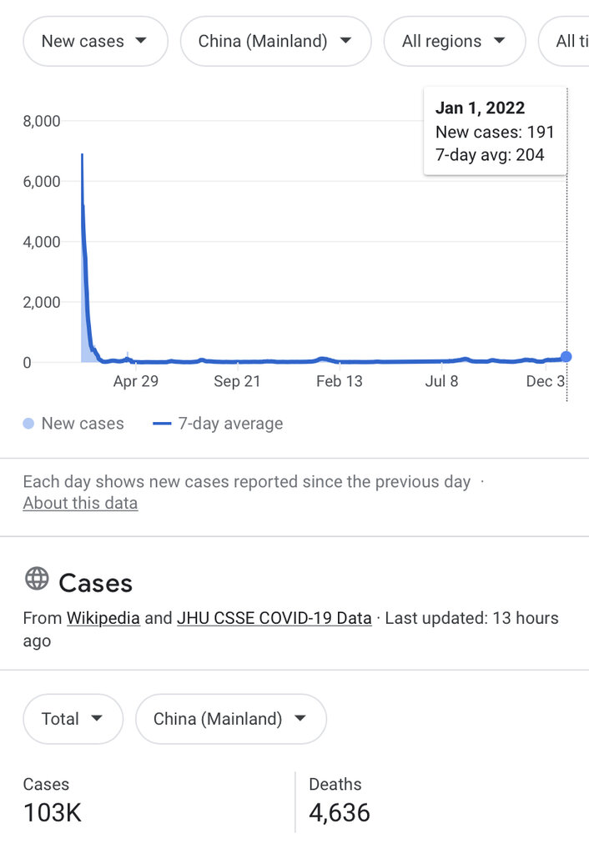589x854 pixels.
Task: Open the Wikipedia source link
Action: coord(103,618)
